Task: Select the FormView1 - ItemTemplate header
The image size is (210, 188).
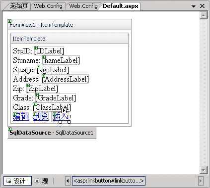Action: click(70, 25)
